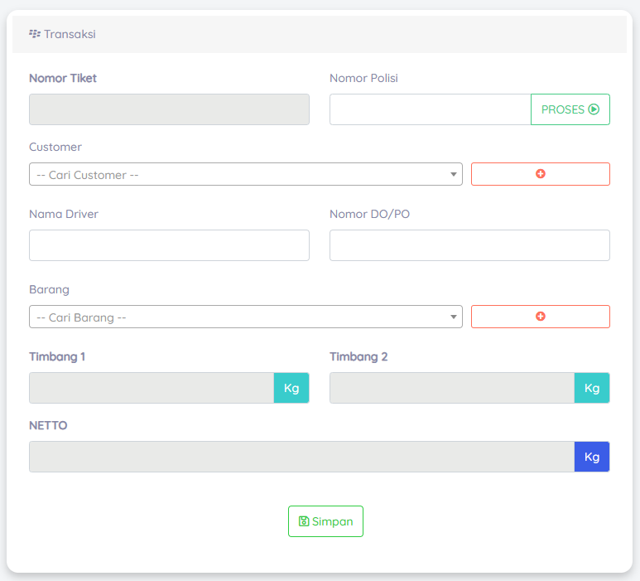Click the Transaksi header icon
The width and height of the screenshot is (640, 581).
click(x=35, y=34)
